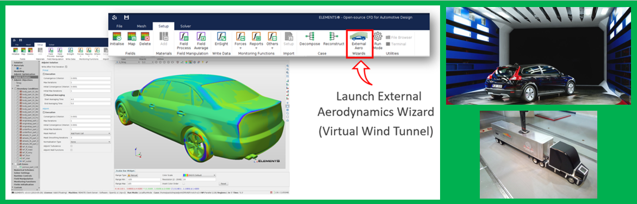Switch to the Solver ribbon tab

[185, 26]
